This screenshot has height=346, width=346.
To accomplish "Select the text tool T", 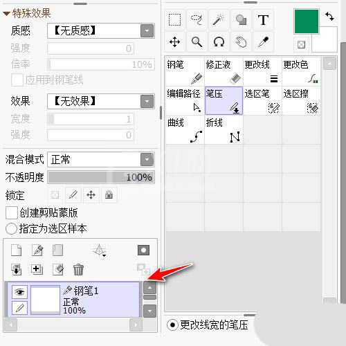I will point(263,20).
